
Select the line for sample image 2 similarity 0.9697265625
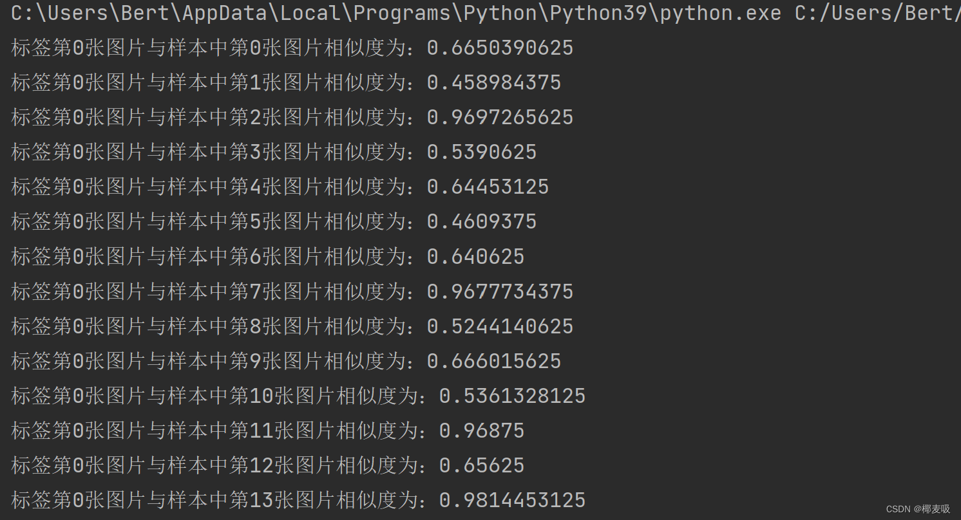(292, 117)
